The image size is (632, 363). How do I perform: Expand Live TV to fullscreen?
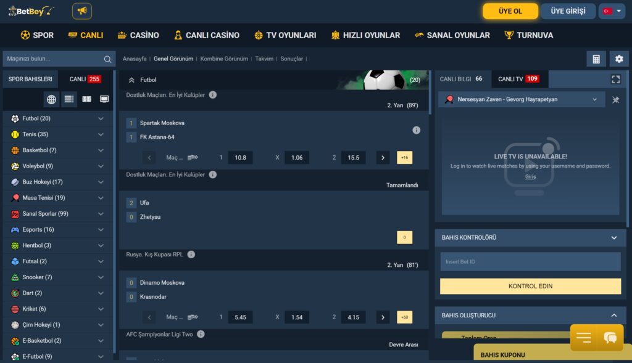[x=615, y=80]
